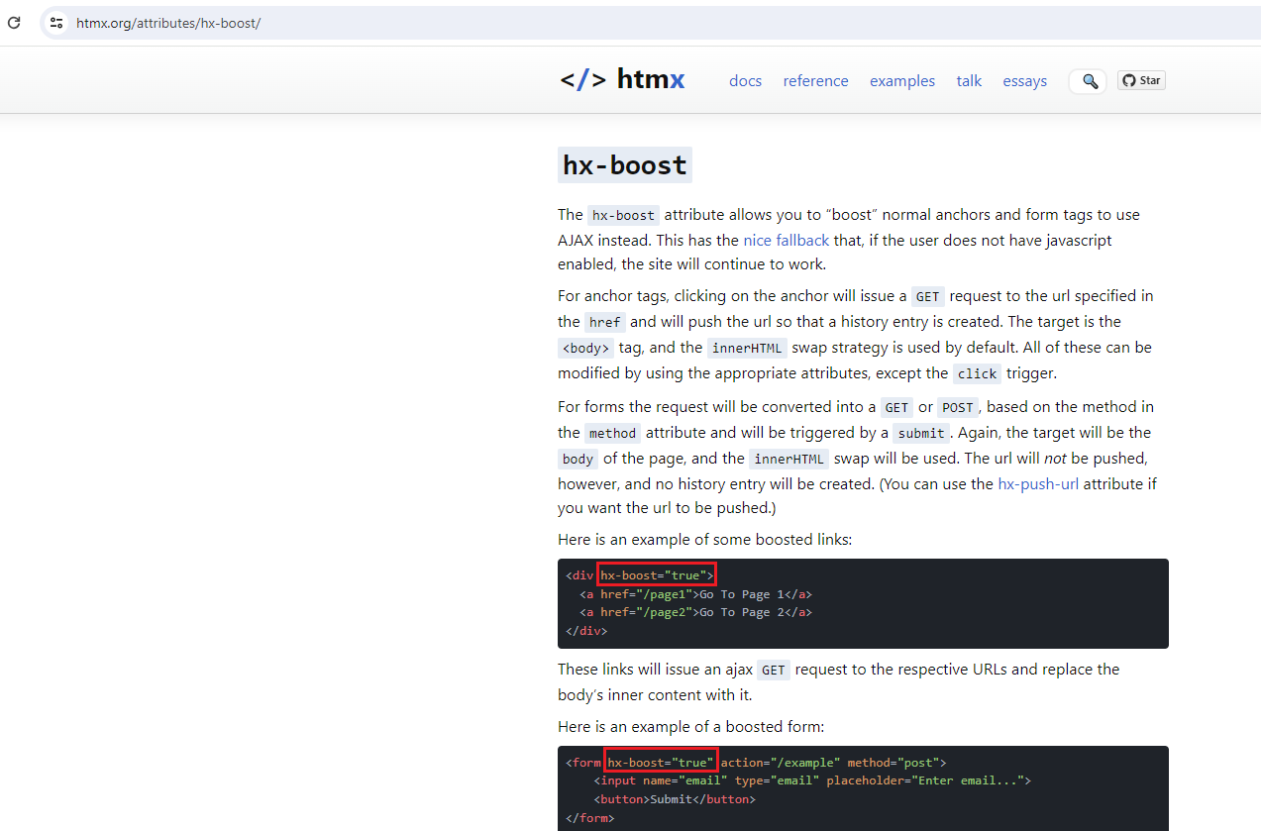Screen dimensions: 1261x831
Task: Go to the htmx logo home link
Action: [x=622, y=79]
